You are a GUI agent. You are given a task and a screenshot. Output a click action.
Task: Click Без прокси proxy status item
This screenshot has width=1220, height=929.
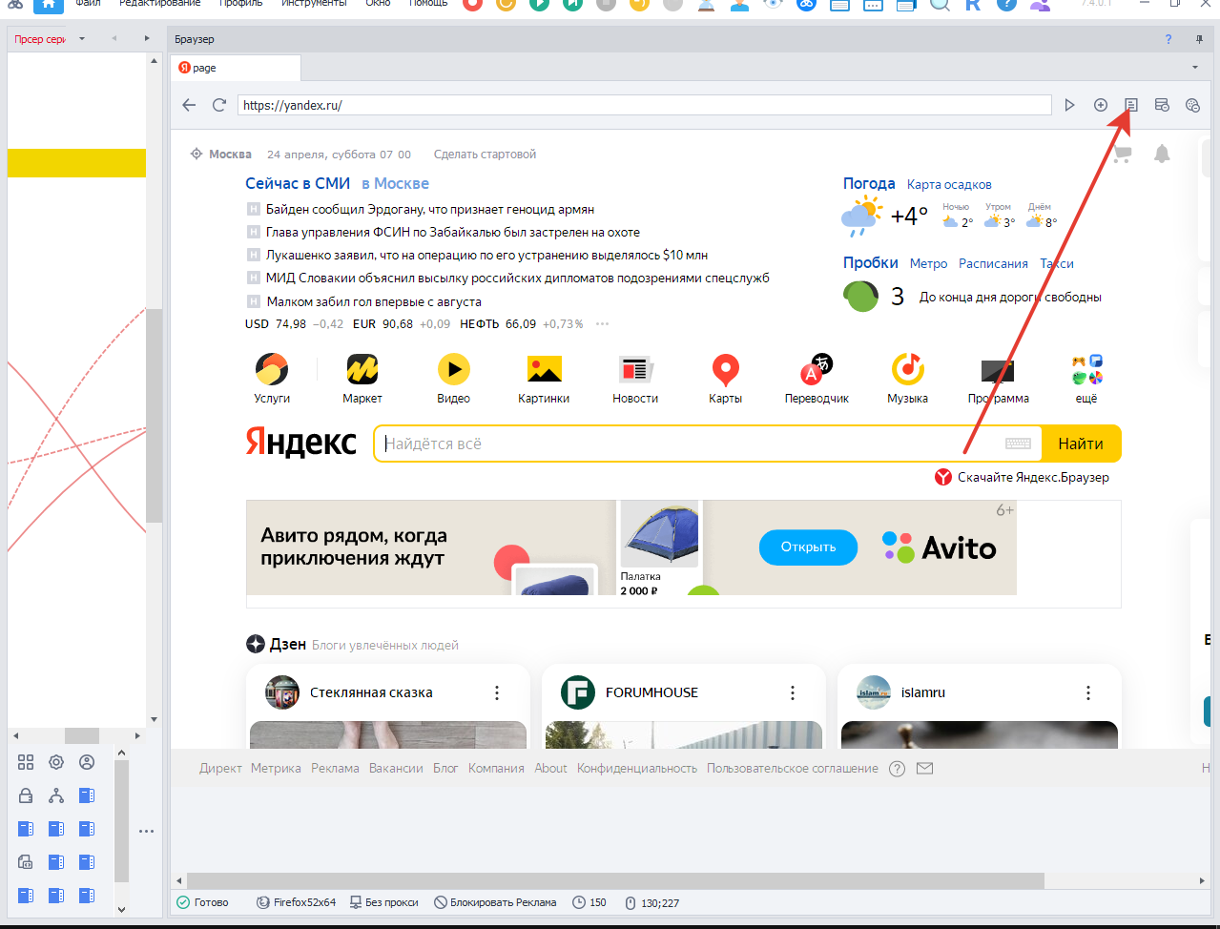click(383, 902)
